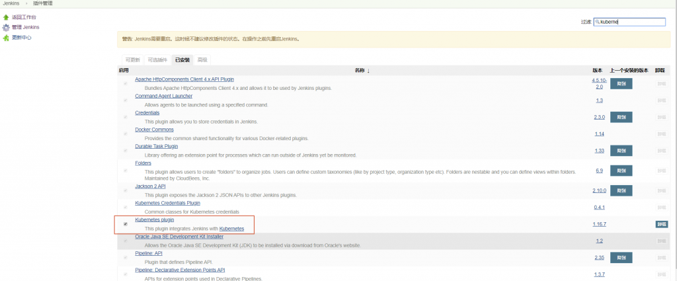
Task: Open the Durable Task Plugin link
Action: pyautogui.click(x=156, y=146)
